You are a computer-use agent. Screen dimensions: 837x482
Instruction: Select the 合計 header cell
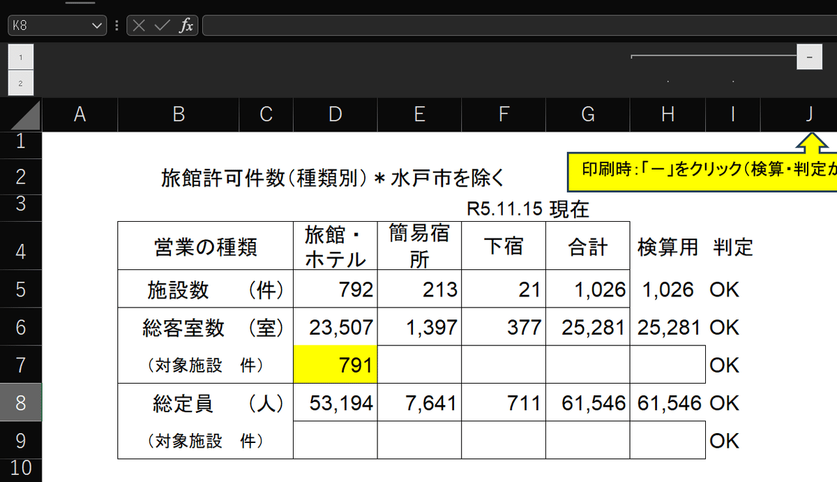tap(588, 246)
